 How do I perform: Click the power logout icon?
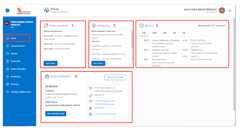pyautogui.click(x=230, y=10)
